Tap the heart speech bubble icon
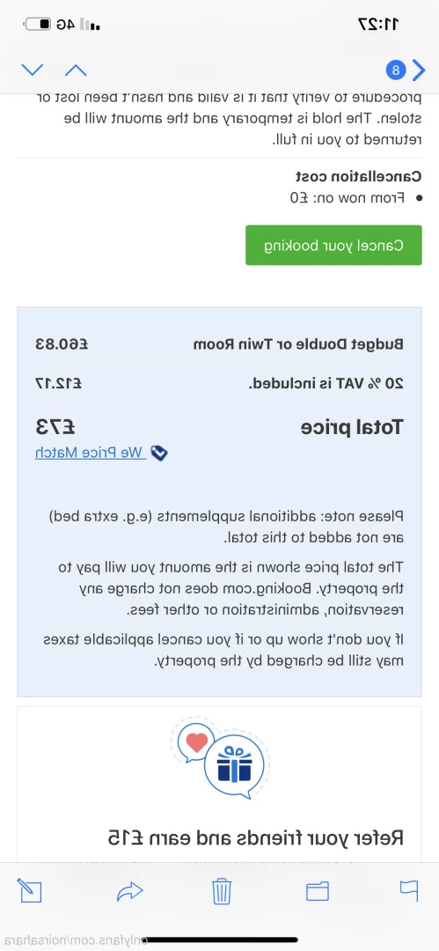Viewport: 439px width, 951px height. [x=194, y=743]
